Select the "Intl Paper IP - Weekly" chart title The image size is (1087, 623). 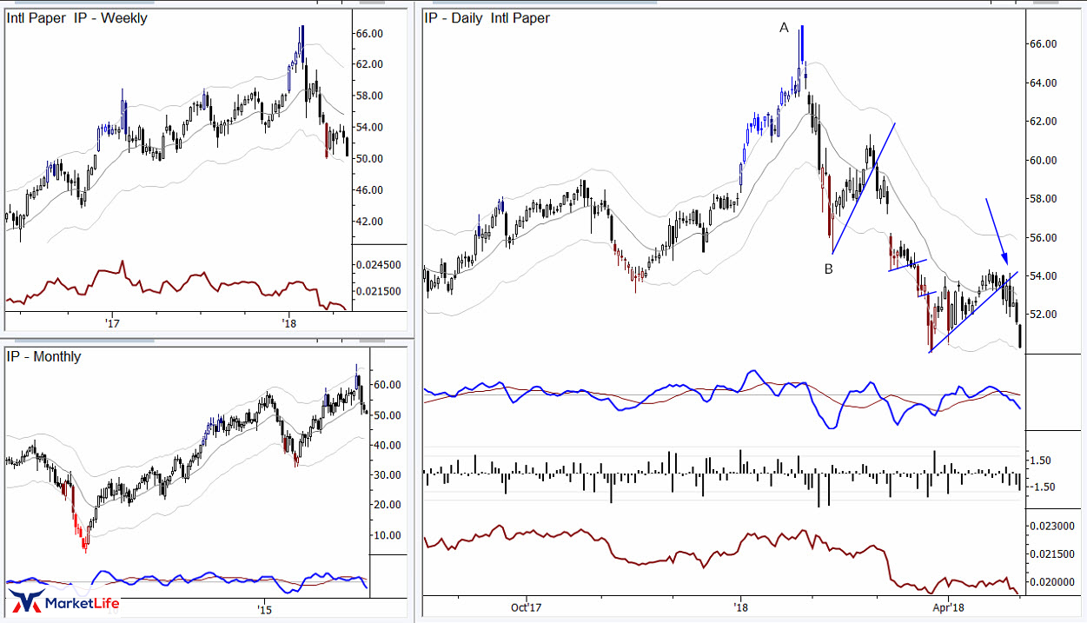[x=77, y=18]
